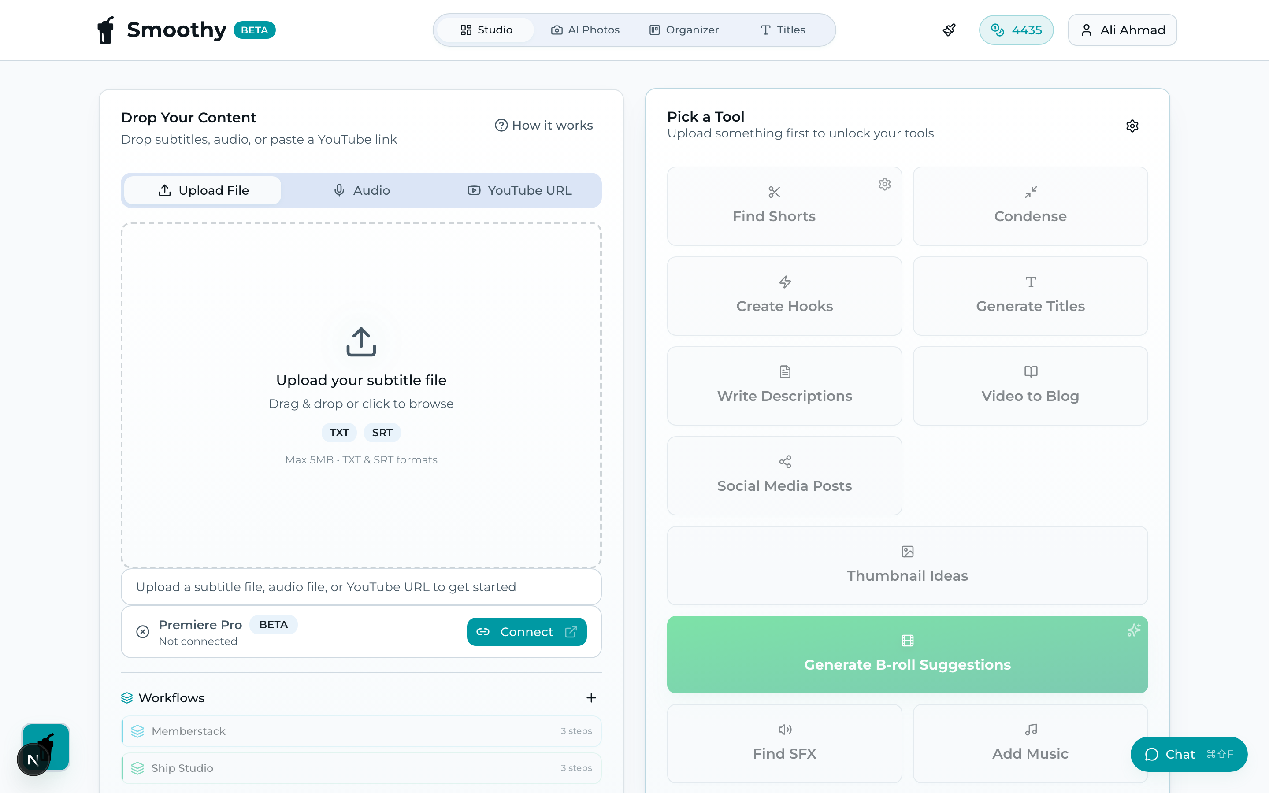
Task: Select the YouTube URL tab
Action: coord(519,190)
